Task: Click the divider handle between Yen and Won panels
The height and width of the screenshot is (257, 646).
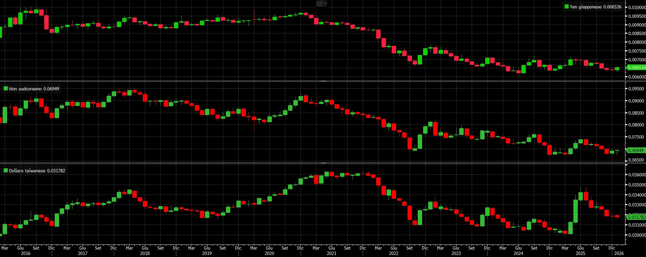Action: pos(323,81)
